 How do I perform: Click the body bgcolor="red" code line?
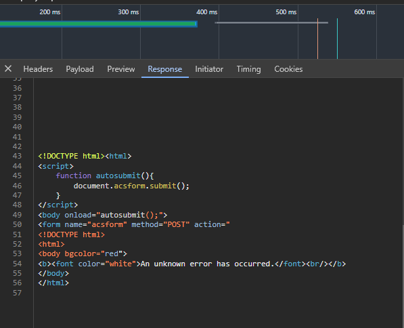tap(83, 253)
